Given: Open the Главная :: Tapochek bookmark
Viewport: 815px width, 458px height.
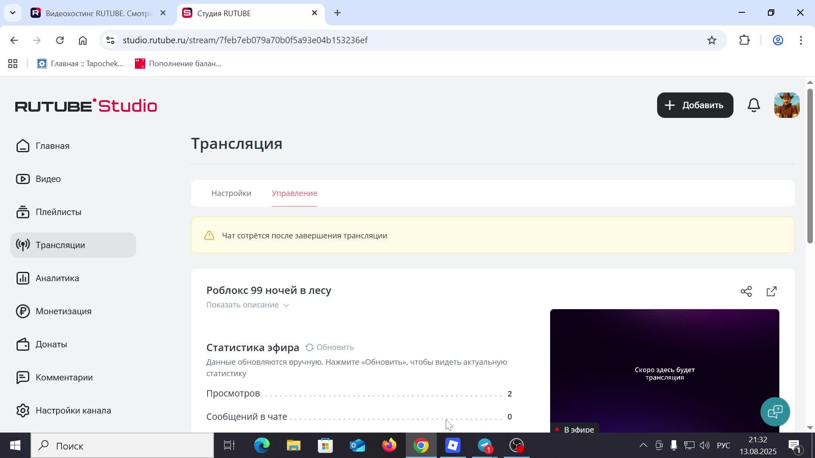Looking at the screenshot, I should [80, 63].
